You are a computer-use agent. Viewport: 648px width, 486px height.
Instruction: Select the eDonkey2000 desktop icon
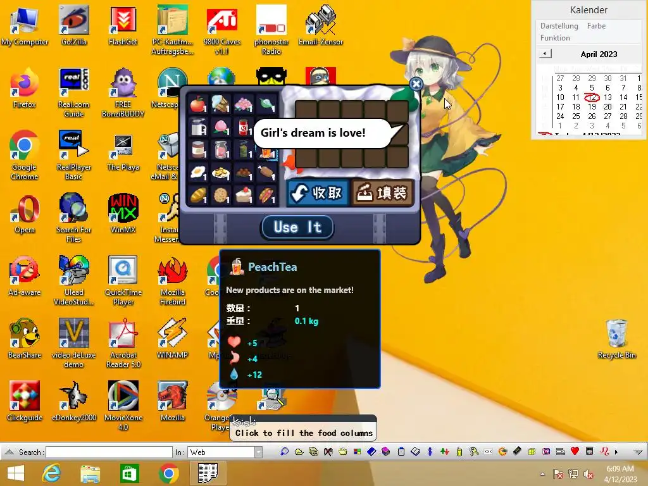(x=74, y=402)
